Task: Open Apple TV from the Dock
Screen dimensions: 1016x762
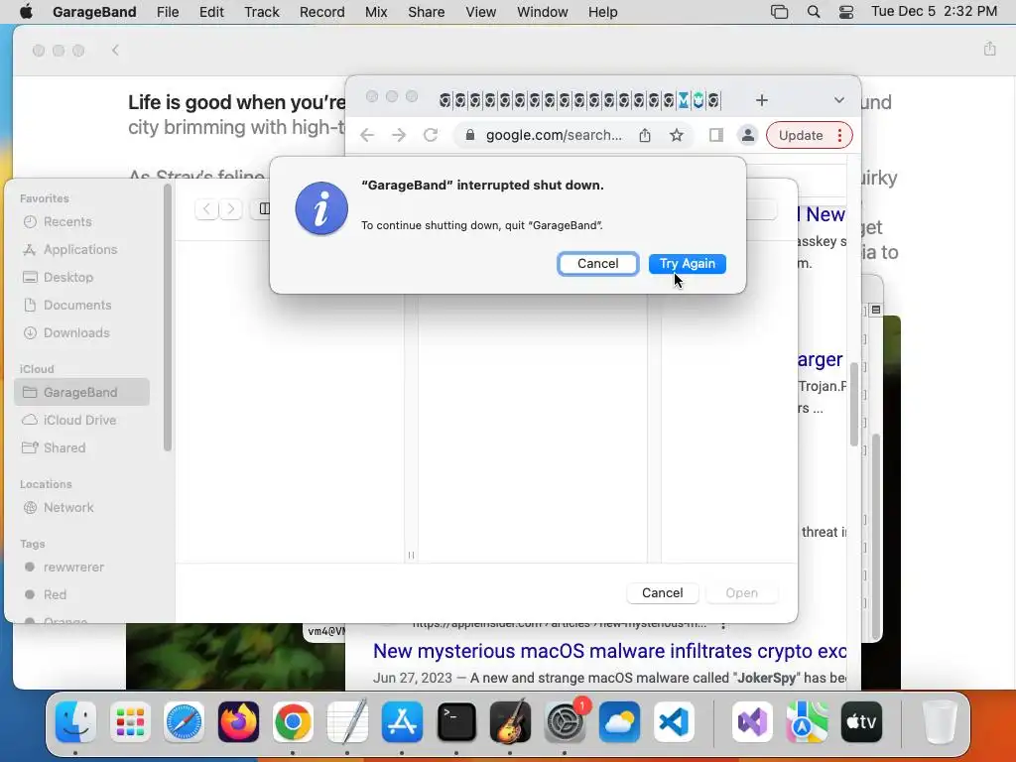Action: point(861,722)
